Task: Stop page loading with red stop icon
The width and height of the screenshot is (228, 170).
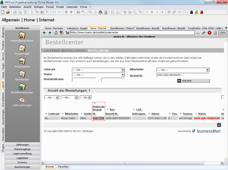Action: [x=209, y=33]
